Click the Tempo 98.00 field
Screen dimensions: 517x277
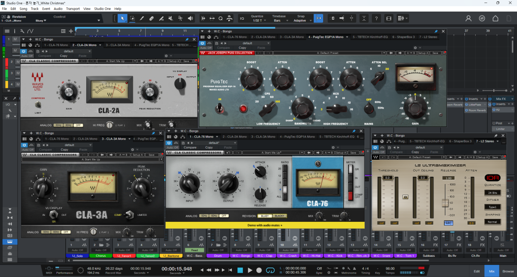point(390,268)
